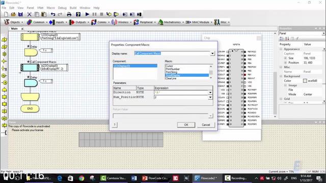The image size is (326, 183).
Task: Click the dialog help question mark button
Action: 115,125
